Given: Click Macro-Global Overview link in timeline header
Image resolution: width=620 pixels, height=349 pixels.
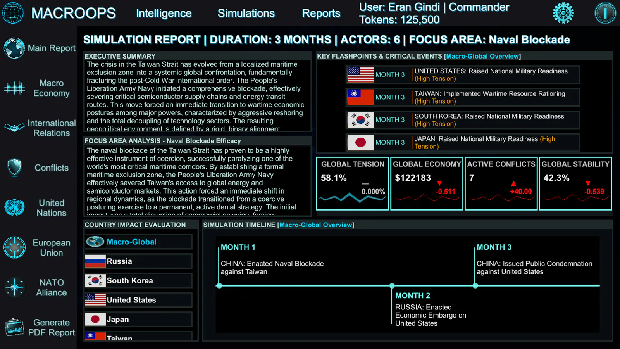Looking at the screenshot, I should 315,225.
